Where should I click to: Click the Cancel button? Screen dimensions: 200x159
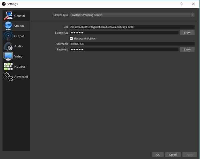(173, 155)
